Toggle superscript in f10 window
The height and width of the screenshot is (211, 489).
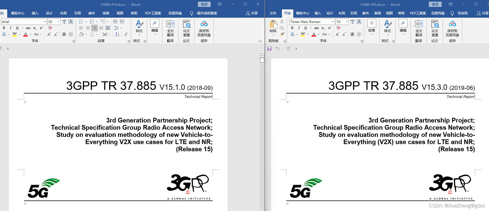[42, 28]
